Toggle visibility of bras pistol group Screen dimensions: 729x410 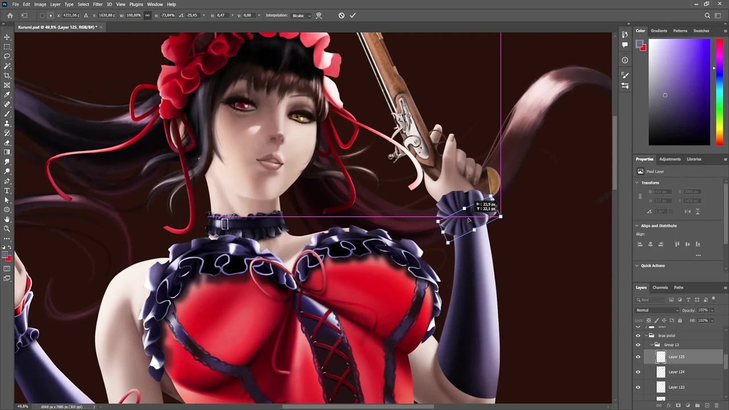click(x=638, y=336)
